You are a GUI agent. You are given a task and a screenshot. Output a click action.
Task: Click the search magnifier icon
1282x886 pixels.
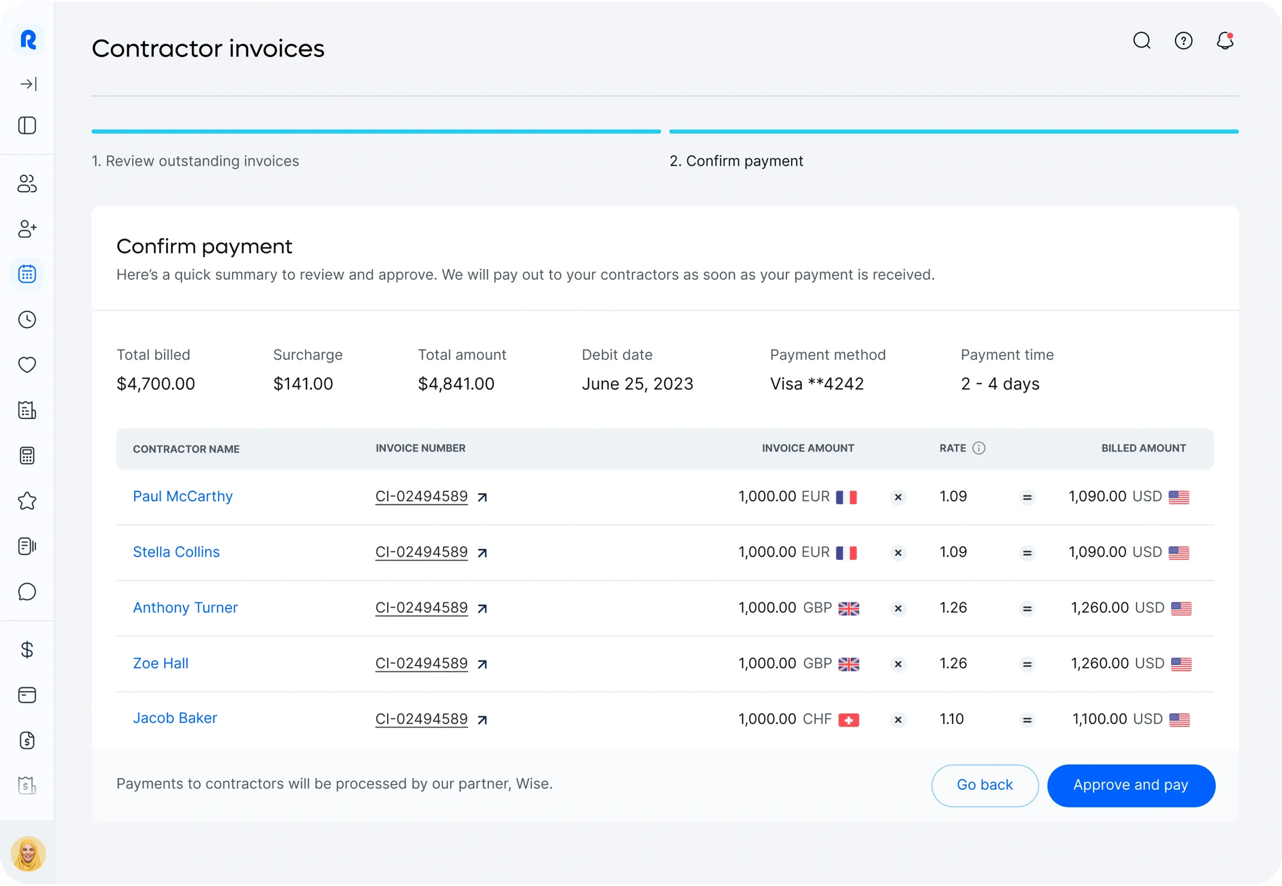tap(1142, 41)
